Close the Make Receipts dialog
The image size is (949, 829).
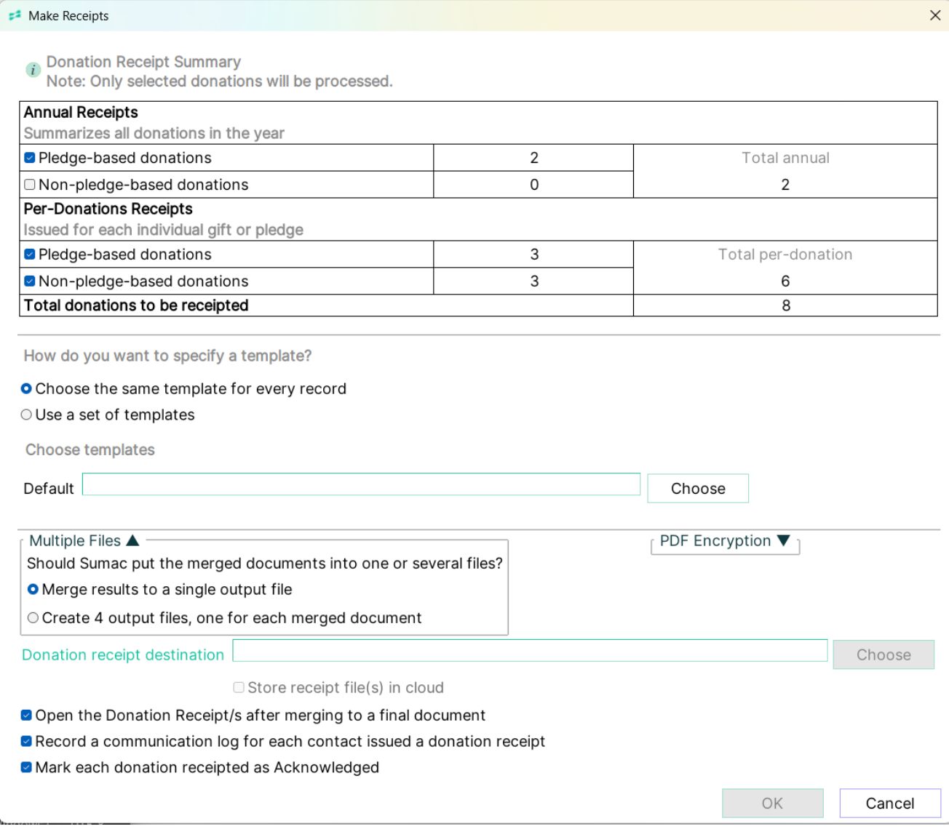pos(935,15)
